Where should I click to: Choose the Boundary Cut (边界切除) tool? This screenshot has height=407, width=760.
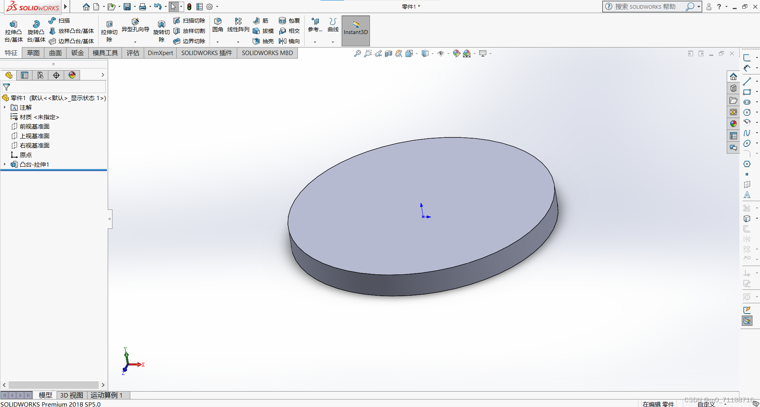[x=189, y=41]
